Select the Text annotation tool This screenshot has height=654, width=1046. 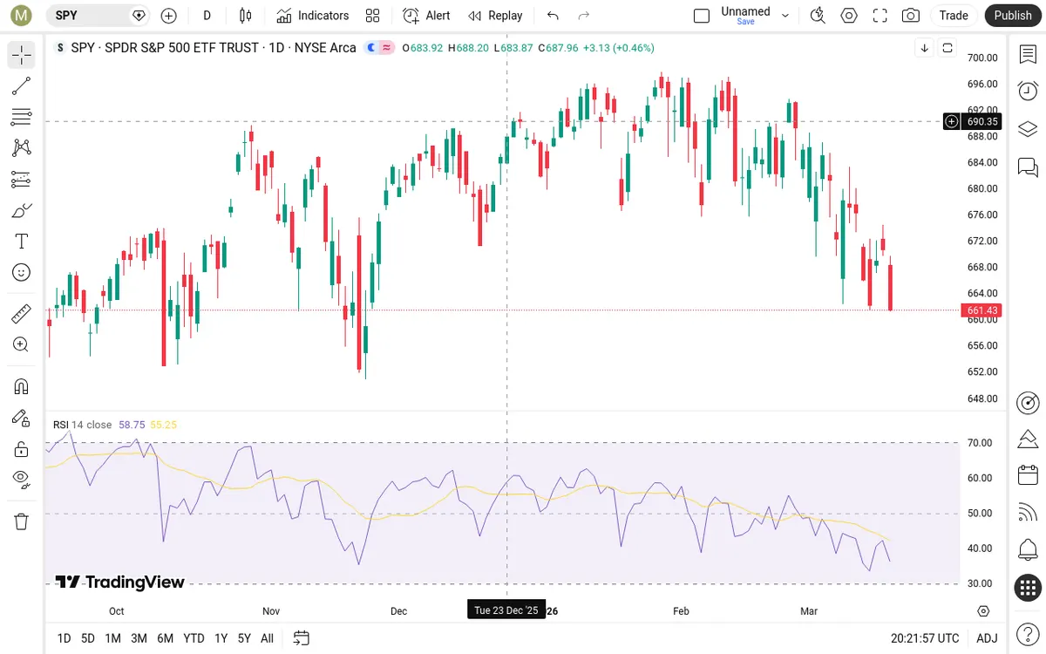pos(22,242)
